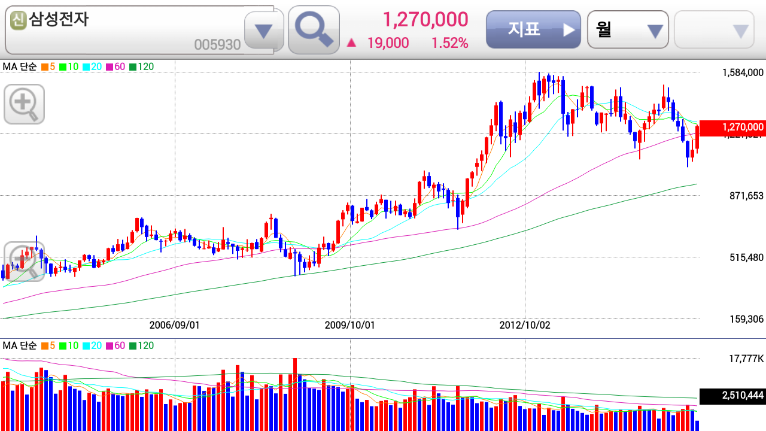Click the 2009/10/01 date label

(x=349, y=325)
